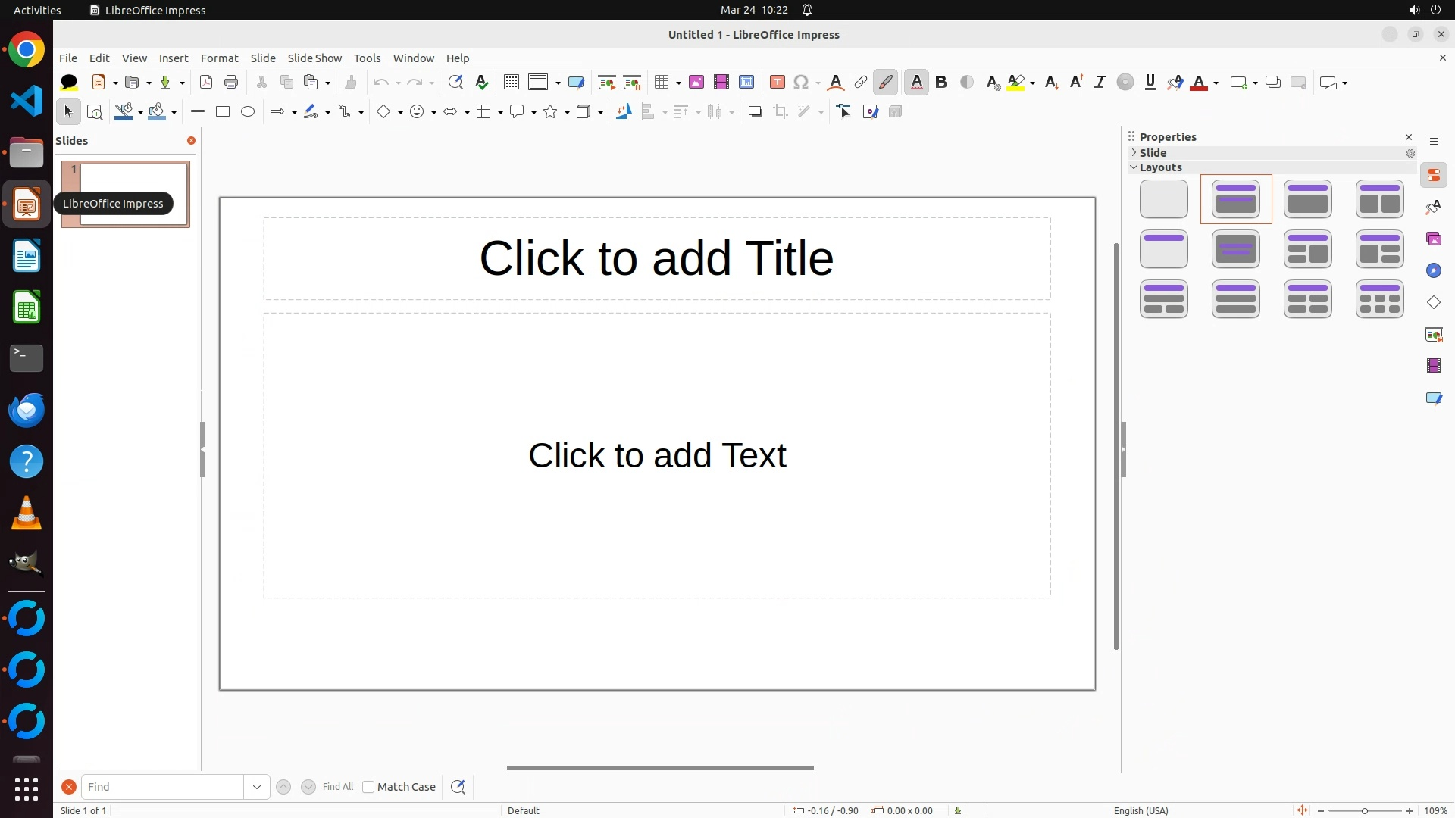Collapse the Layouts section
This screenshot has height=818, width=1455.
1159,167
